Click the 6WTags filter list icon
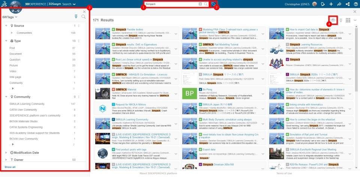The image size is (360, 177). 76,16
